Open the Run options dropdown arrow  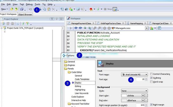point(101,9)
